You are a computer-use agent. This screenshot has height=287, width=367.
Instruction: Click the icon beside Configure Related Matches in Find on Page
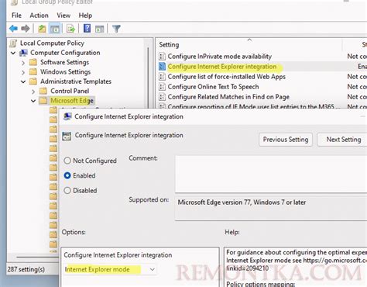pos(162,97)
